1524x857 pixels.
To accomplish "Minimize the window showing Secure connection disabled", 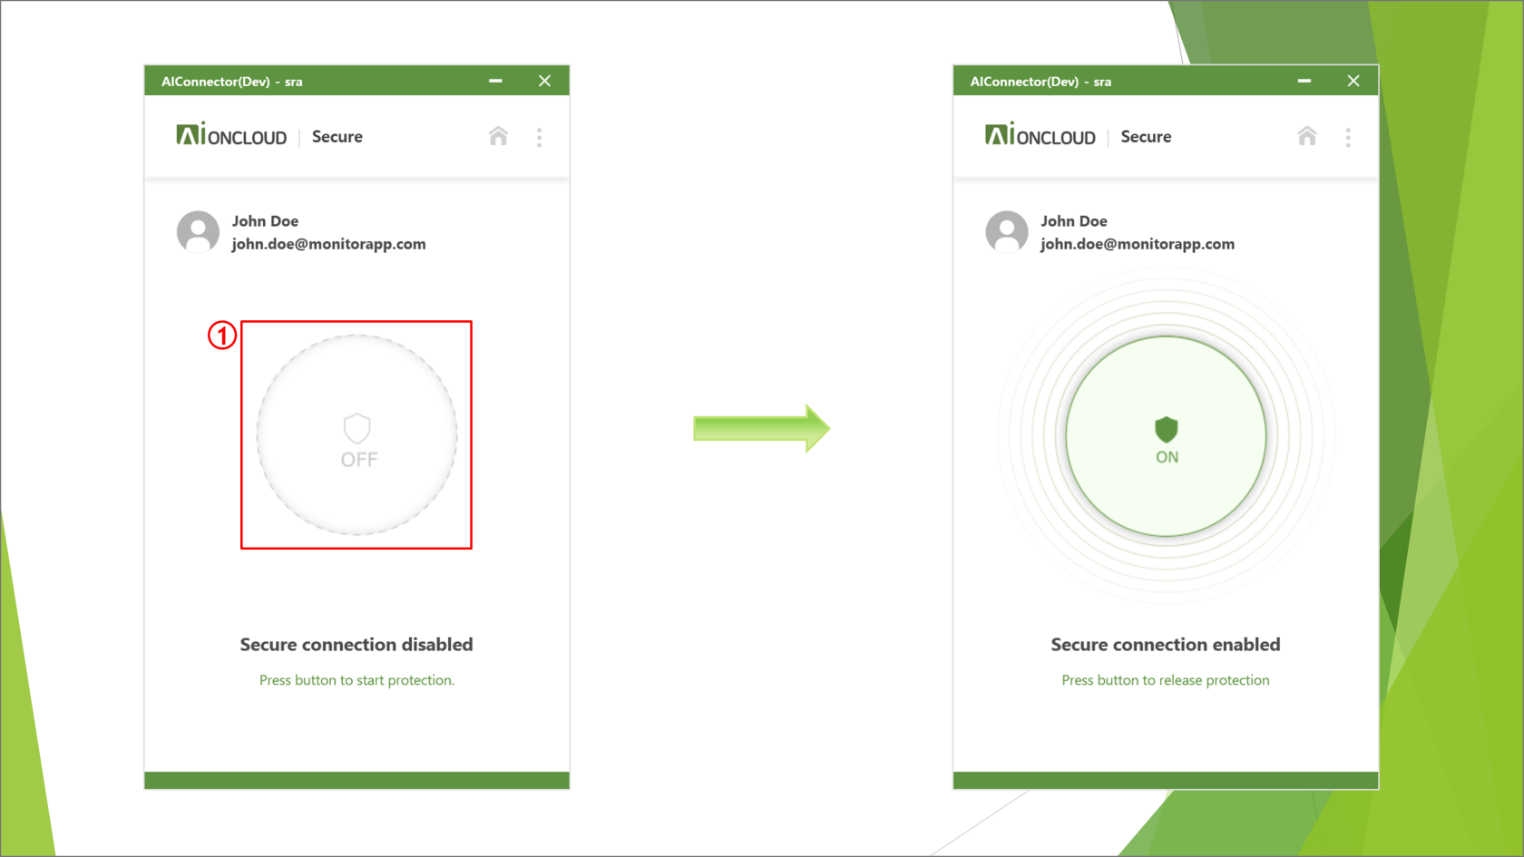I will coord(495,81).
